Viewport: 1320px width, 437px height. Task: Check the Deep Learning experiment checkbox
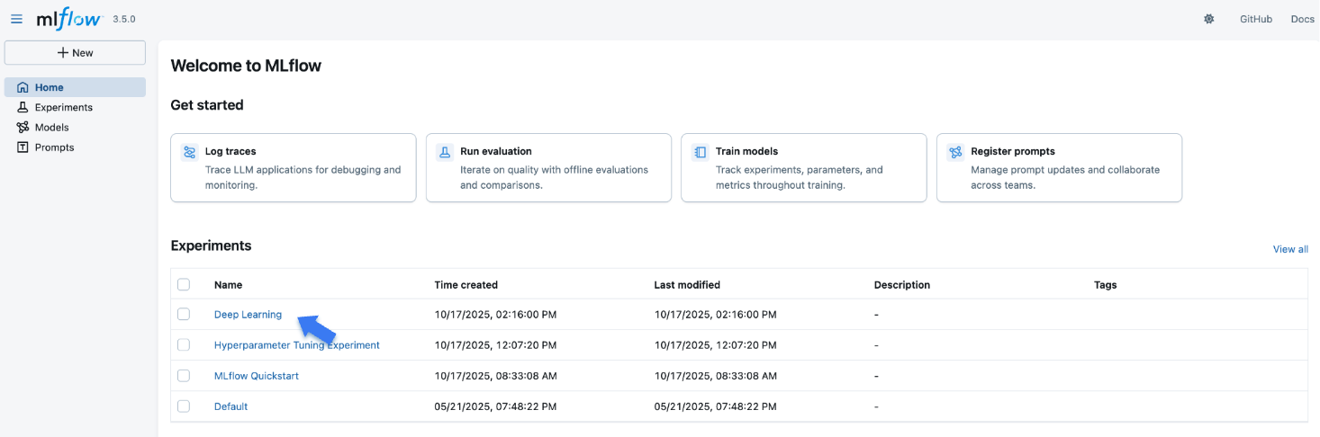[x=184, y=314]
